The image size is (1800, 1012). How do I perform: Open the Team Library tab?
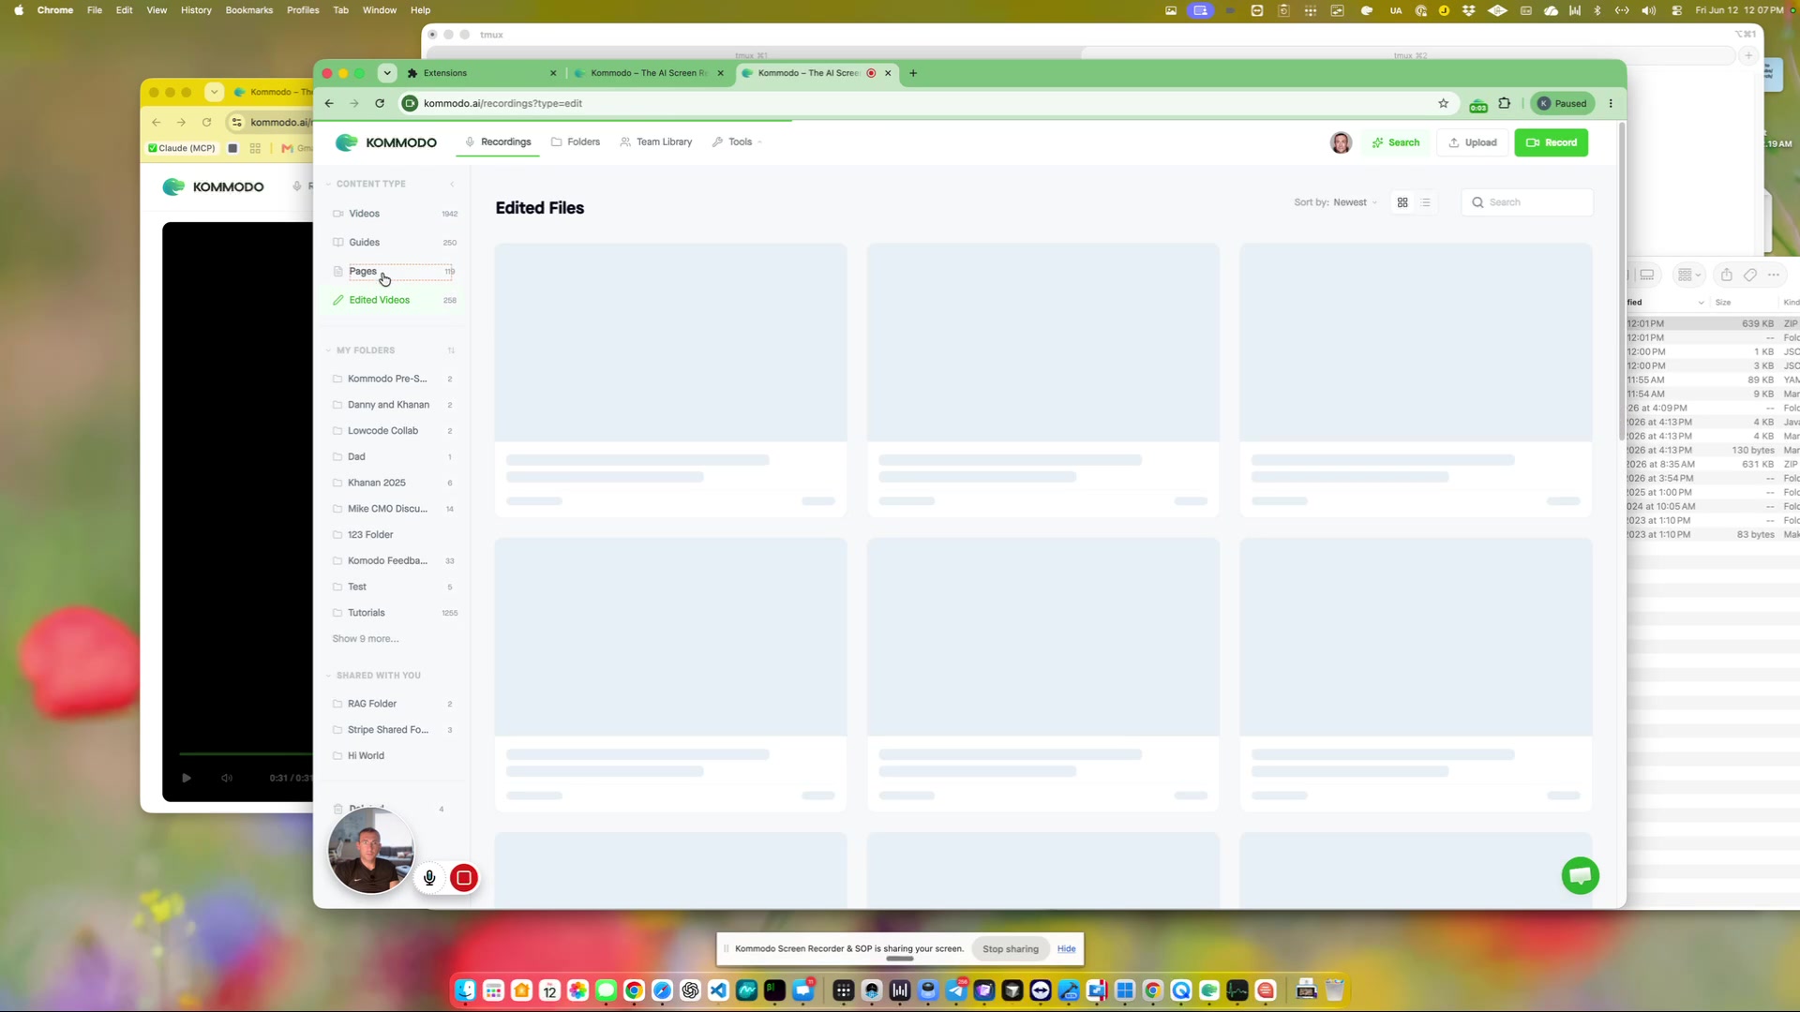[656, 142]
